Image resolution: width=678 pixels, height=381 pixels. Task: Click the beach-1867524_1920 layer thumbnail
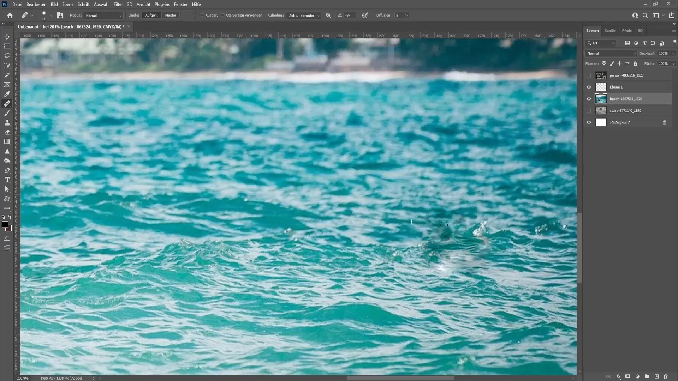pos(601,98)
